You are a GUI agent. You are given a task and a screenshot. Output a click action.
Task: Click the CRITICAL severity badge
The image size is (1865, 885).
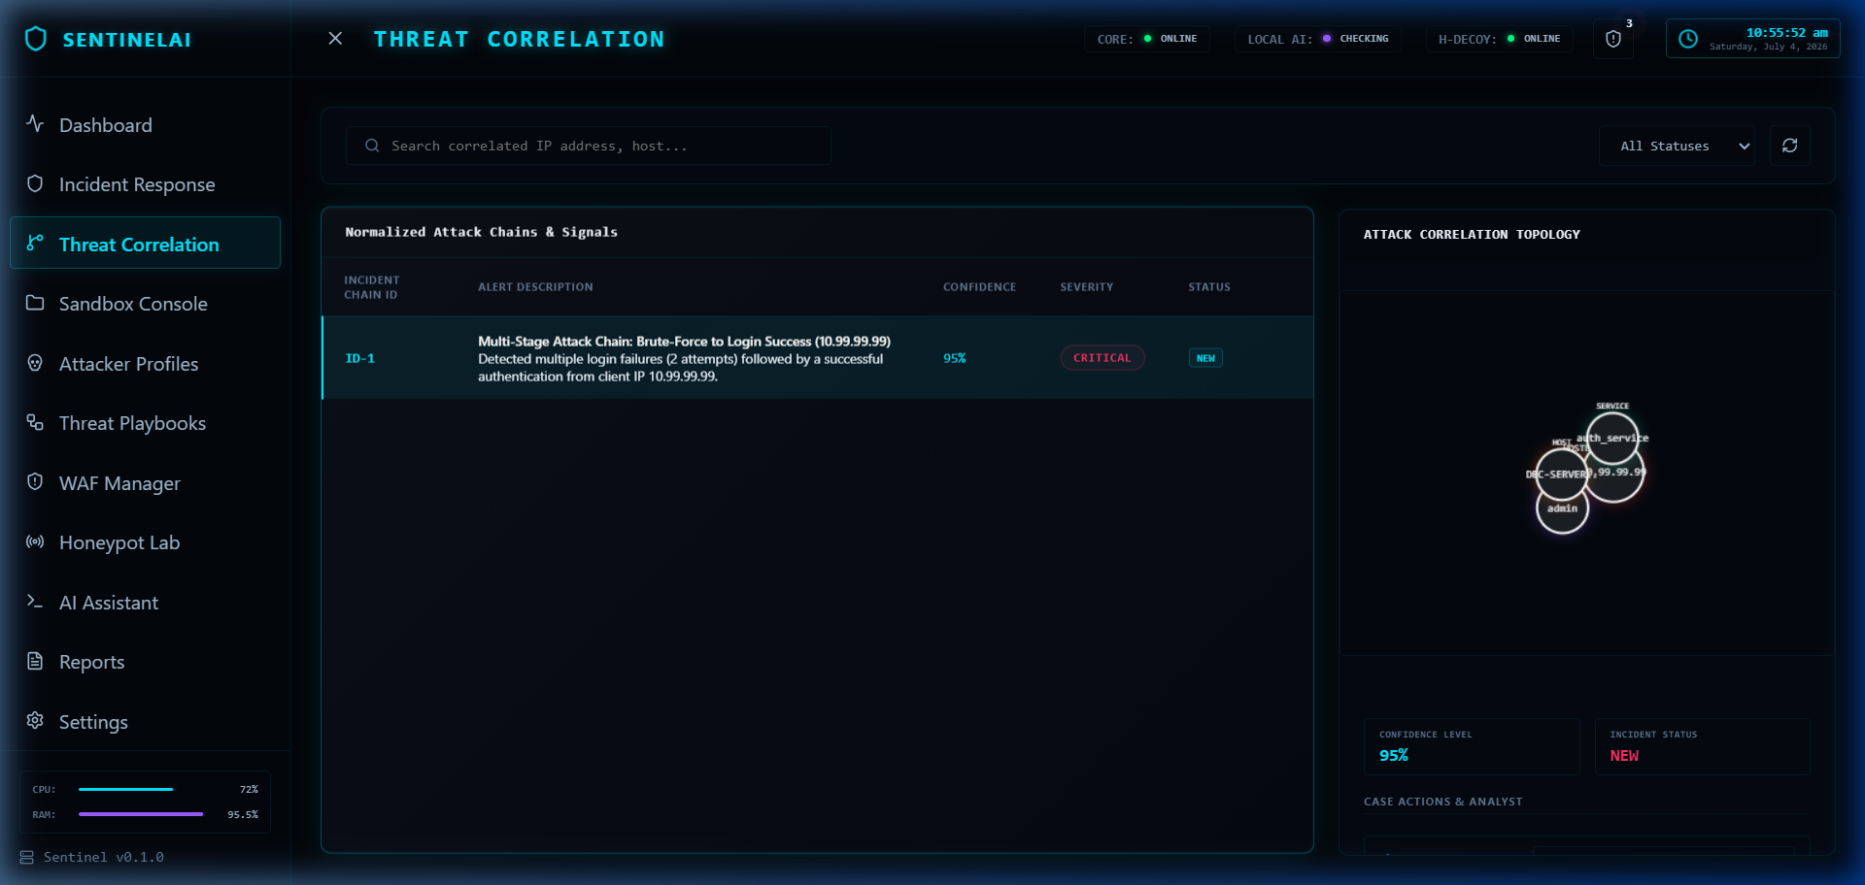(1102, 358)
